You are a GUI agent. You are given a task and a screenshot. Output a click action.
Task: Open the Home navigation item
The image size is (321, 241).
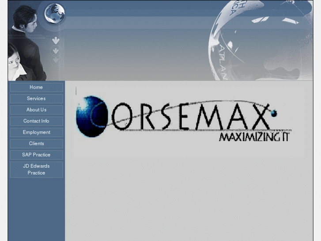pyautogui.click(x=37, y=88)
